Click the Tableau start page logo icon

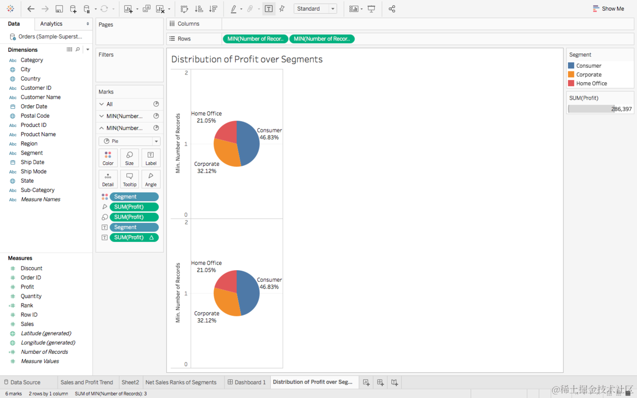(10, 9)
